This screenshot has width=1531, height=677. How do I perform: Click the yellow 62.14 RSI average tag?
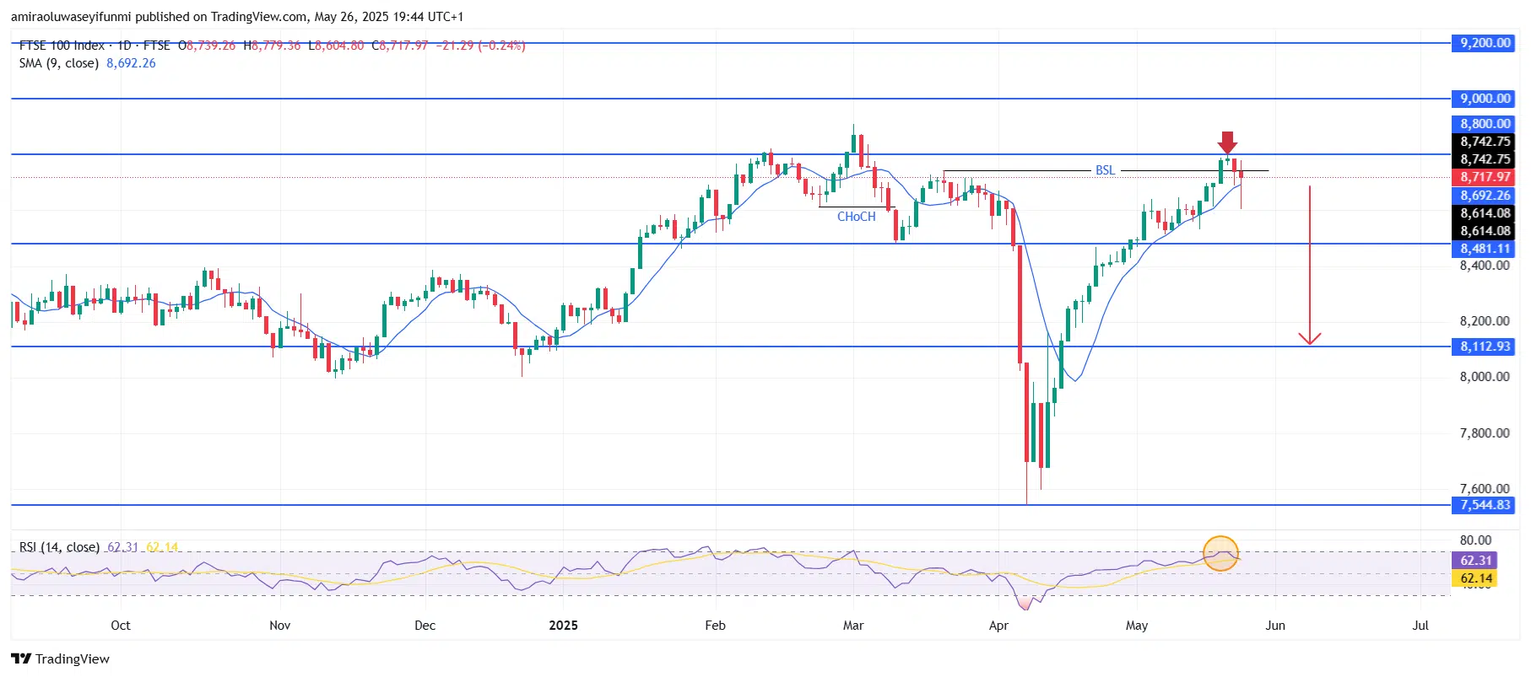pos(1475,578)
